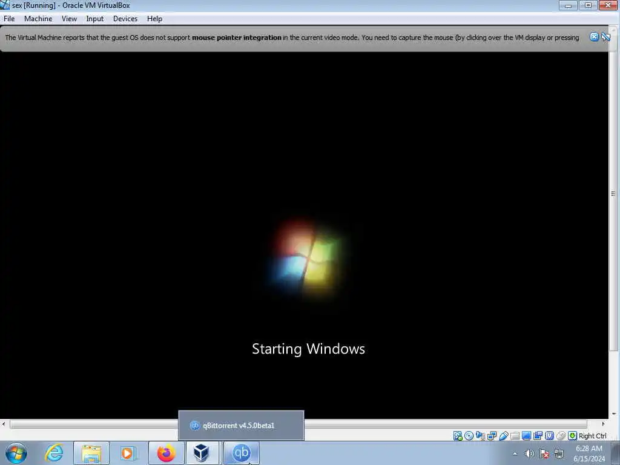Minimize the VirtualBox window
Screen dimensions: 620x465
[x=568, y=5]
